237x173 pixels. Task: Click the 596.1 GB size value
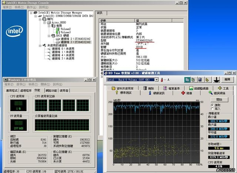(141, 57)
